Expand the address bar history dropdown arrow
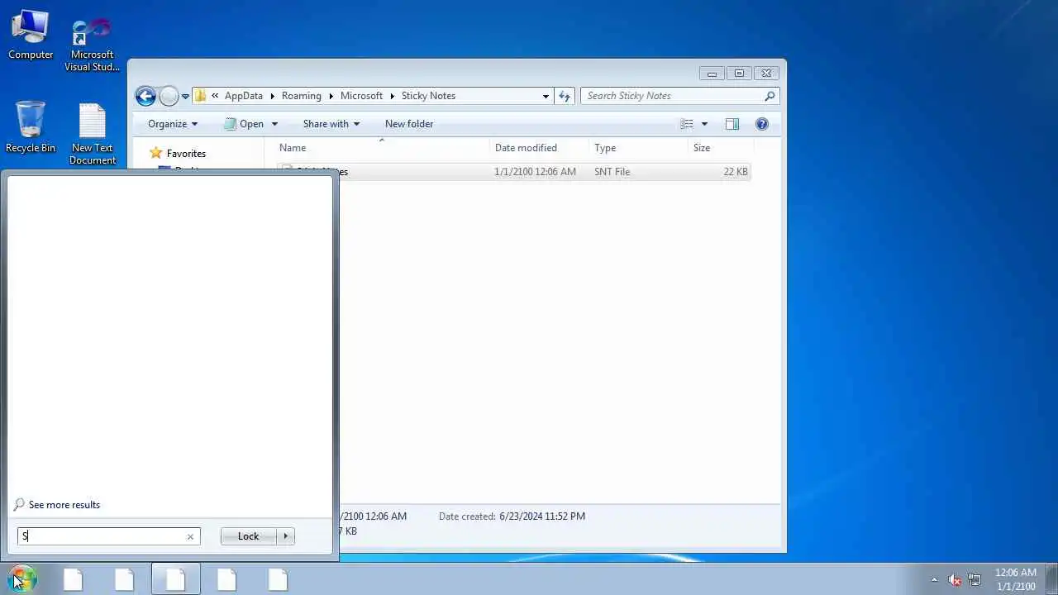The image size is (1058, 595). pyautogui.click(x=546, y=96)
